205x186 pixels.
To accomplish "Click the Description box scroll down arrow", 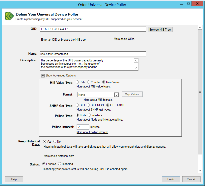I will [136, 68].
